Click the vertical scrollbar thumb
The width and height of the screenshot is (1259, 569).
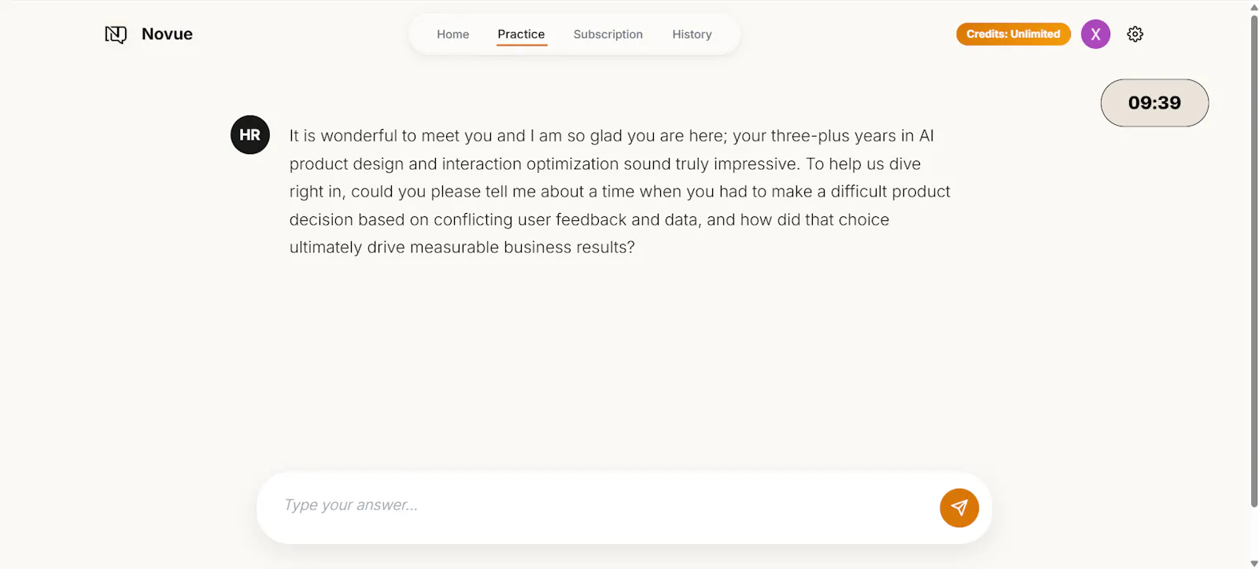[1254, 261]
